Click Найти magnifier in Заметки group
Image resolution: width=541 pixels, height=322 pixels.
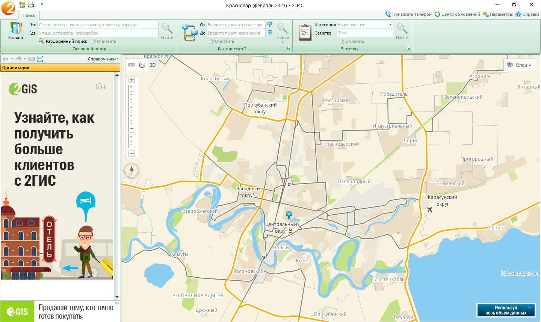402,31
